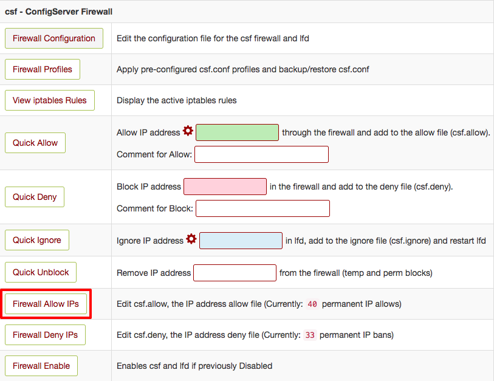Click the Remove IP address field
Viewport: 494px width, 381px height.
[235, 273]
